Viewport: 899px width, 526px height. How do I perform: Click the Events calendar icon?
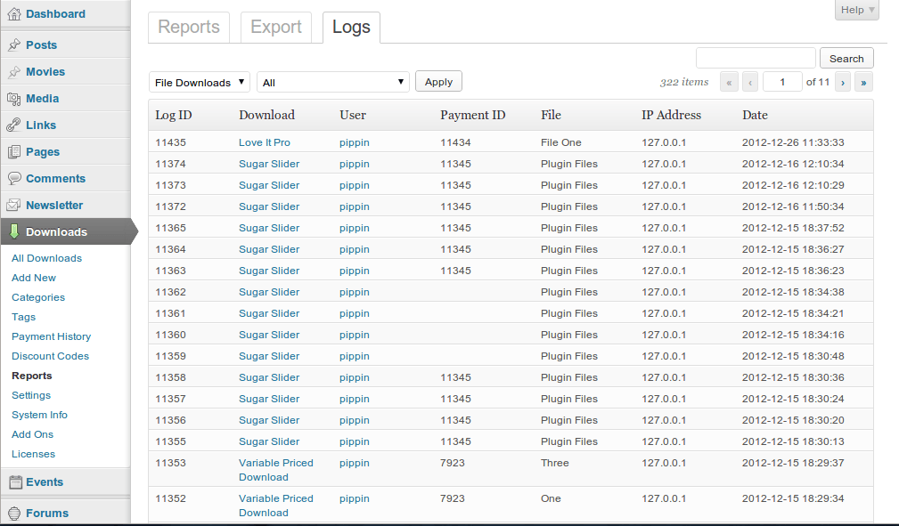point(14,482)
